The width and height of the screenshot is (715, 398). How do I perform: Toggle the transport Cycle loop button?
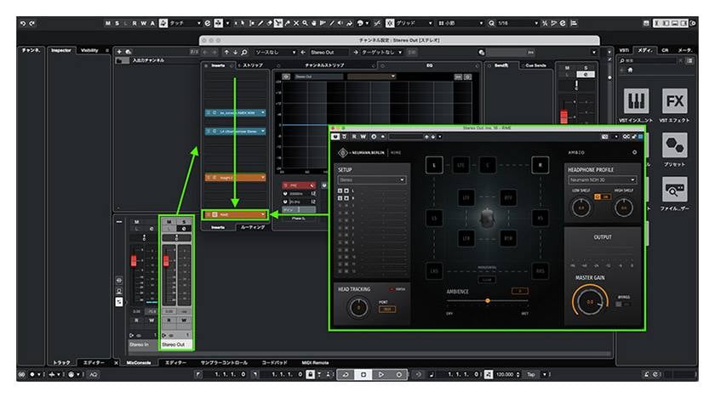click(345, 374)
